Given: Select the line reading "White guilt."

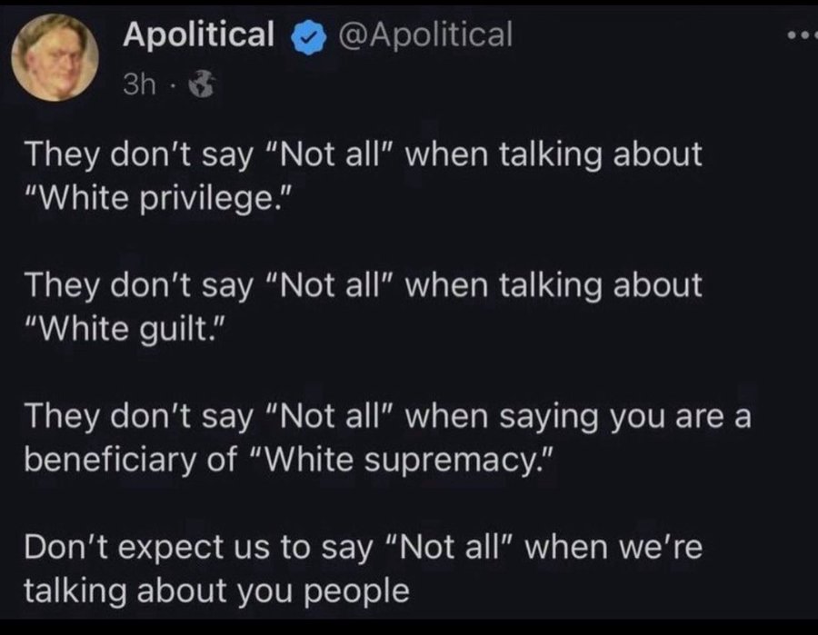Looking at the screenshot, I should [125, 330].
